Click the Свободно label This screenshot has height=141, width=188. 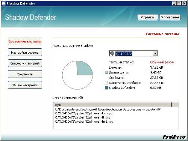pos(117,78)
